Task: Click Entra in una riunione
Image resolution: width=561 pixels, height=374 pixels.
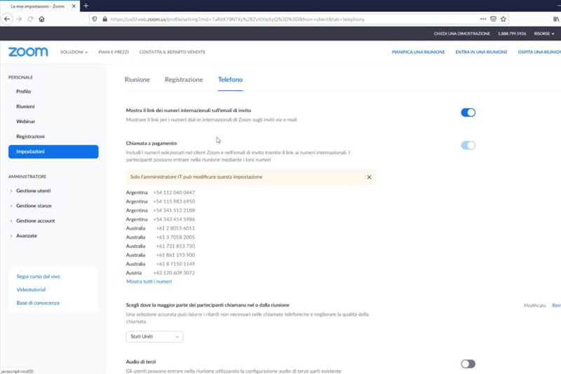Action: pos(481,52)
